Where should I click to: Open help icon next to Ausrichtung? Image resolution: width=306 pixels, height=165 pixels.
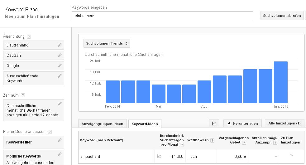click(29, 36)
